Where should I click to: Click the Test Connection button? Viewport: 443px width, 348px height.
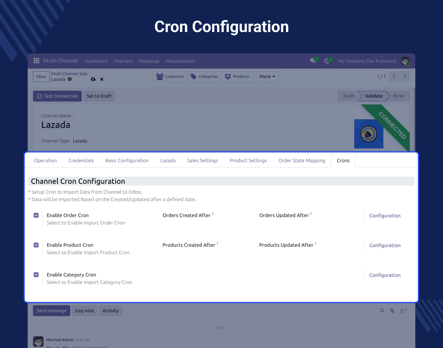tap(57, 96)
